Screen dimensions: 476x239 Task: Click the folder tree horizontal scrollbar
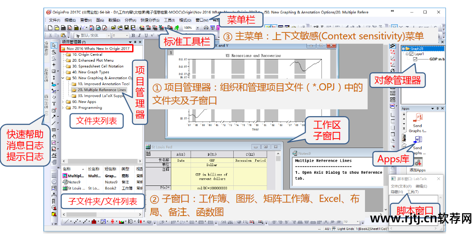click(x=102, y=161)
